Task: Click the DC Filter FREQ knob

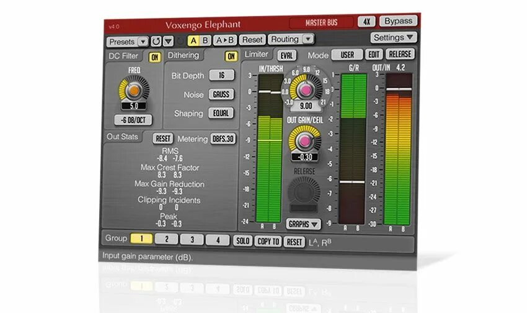Action: [x=134, y=90]
